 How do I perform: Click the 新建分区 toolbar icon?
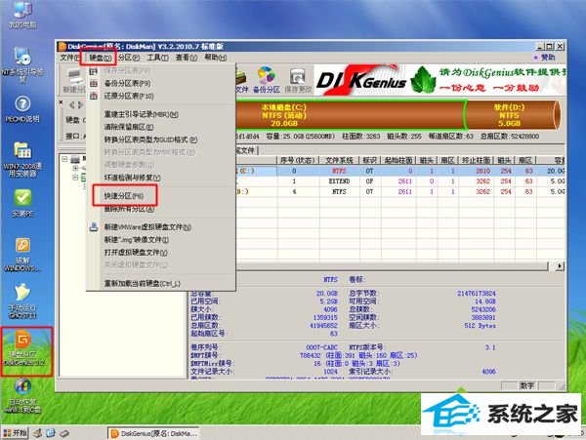pos(74,80)
